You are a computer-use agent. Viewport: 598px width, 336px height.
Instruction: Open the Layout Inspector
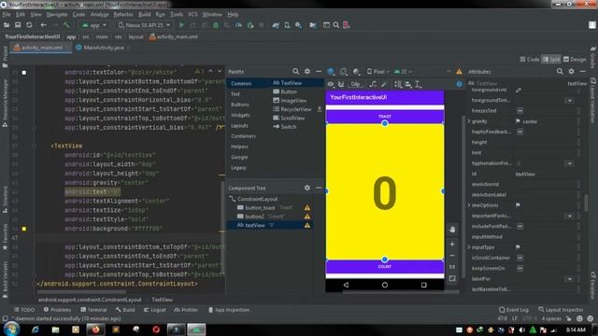click(x=561, y=310)
